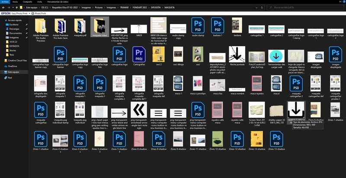Click the Forward navigation arrow
The height and width of the screenshot is (178, 346).
[8, 7]
